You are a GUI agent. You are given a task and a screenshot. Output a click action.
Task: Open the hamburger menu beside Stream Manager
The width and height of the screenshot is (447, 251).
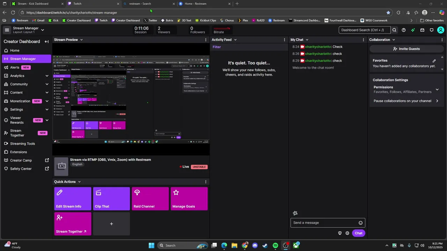[7, 30]
